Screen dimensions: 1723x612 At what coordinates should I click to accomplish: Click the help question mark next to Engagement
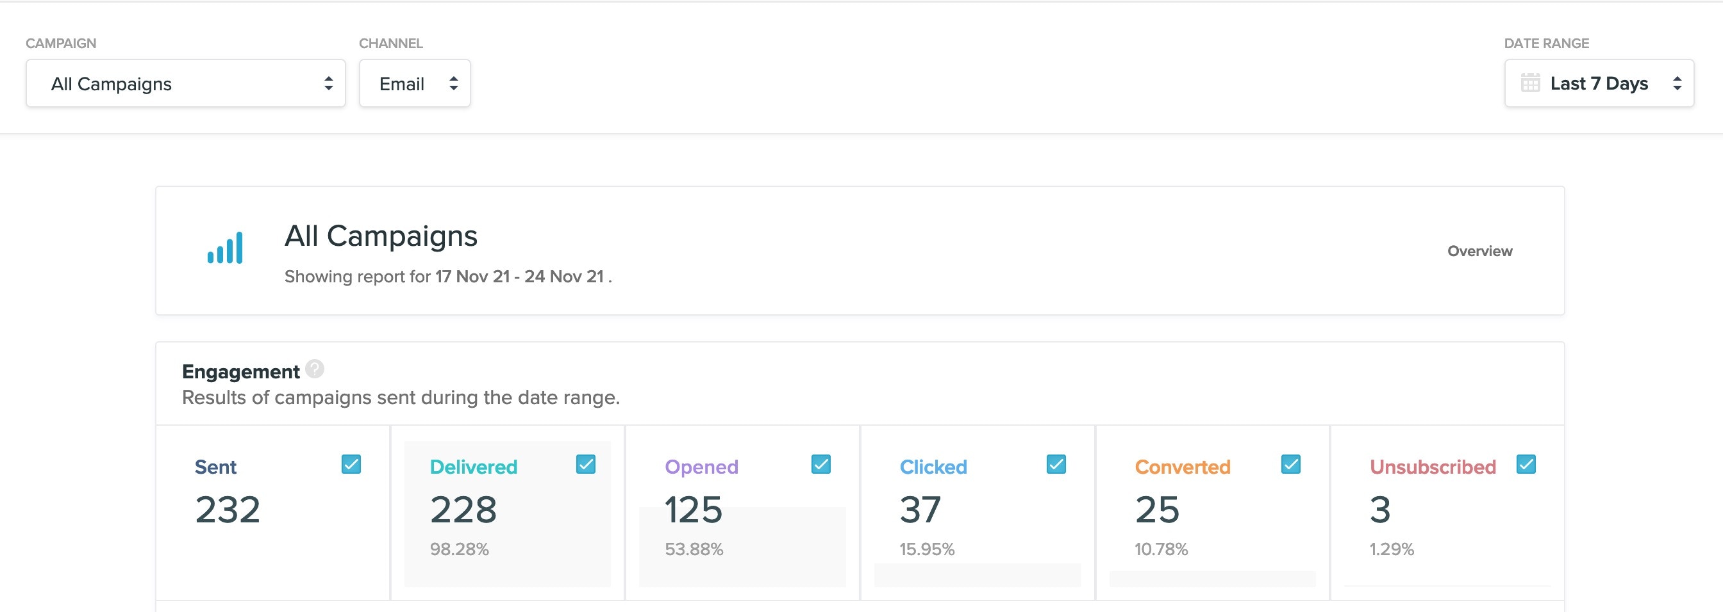tap(313, 368)
